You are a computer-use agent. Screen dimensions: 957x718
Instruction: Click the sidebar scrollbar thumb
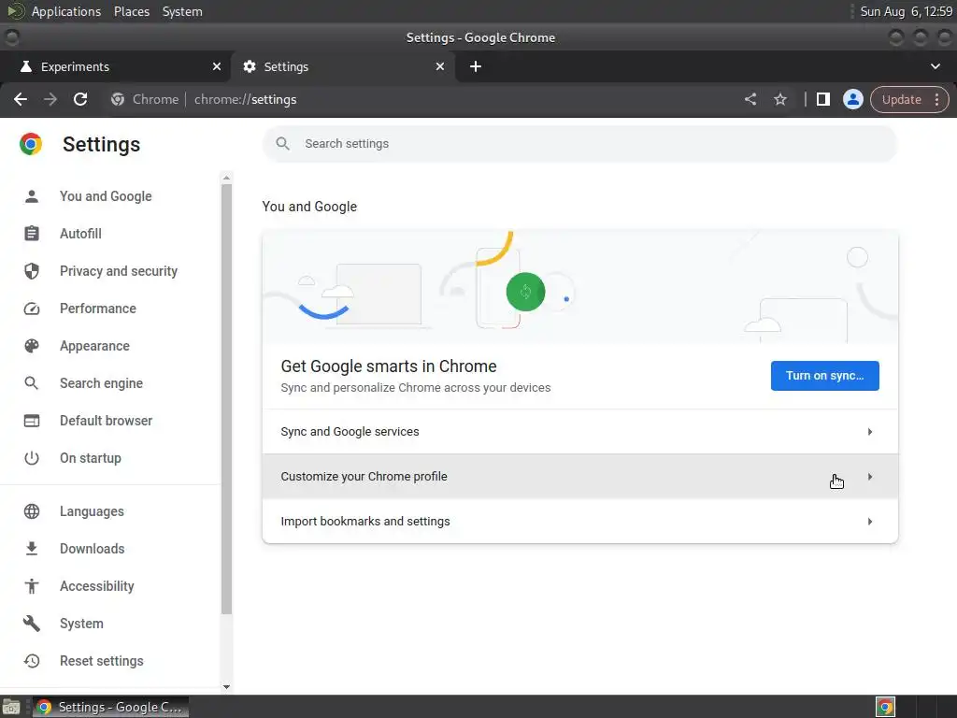(226, 399)
